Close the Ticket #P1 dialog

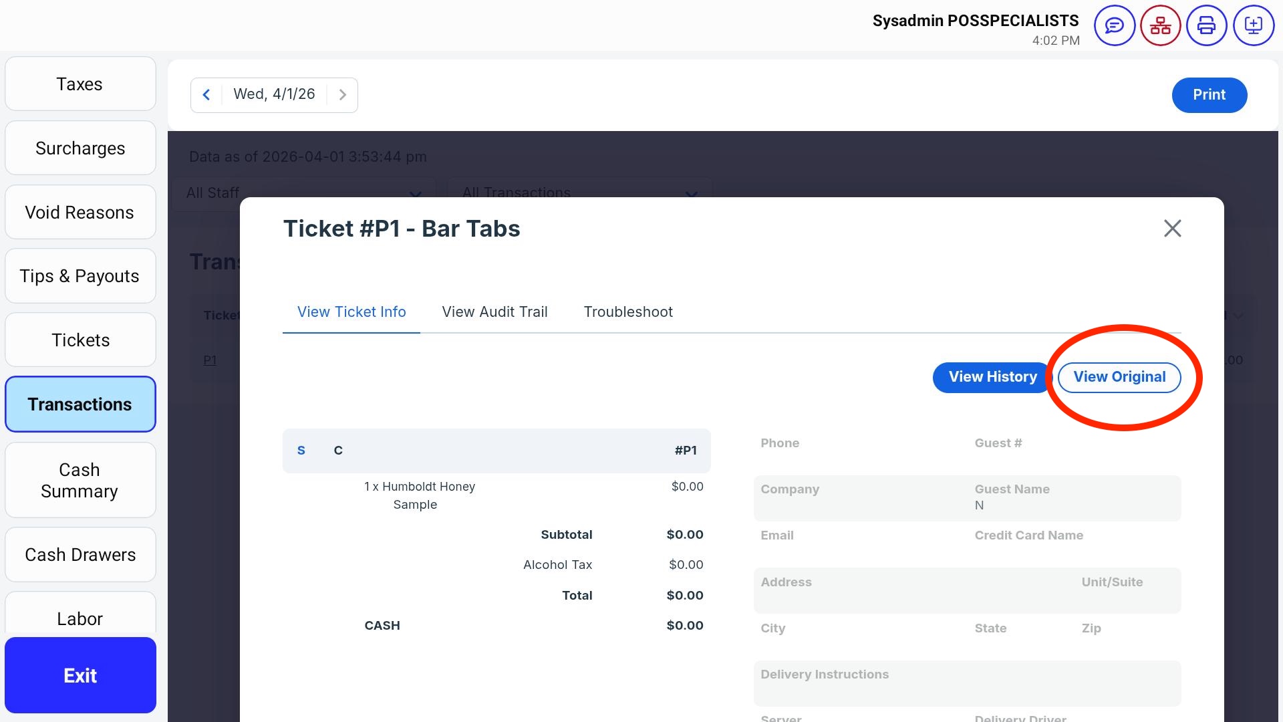coord(1172,229)
